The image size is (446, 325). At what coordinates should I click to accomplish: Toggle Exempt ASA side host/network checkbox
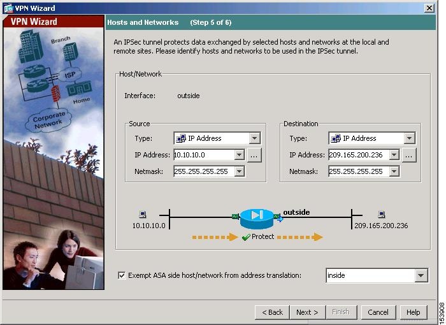coord(122,275)
